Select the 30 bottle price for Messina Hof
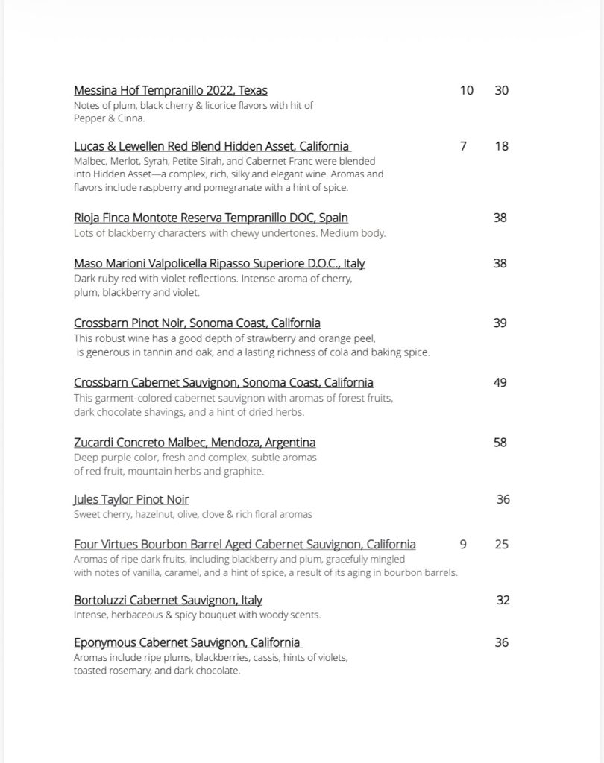Screen dimensions: 604x763 pyautogui.click(x=501, y=91)
